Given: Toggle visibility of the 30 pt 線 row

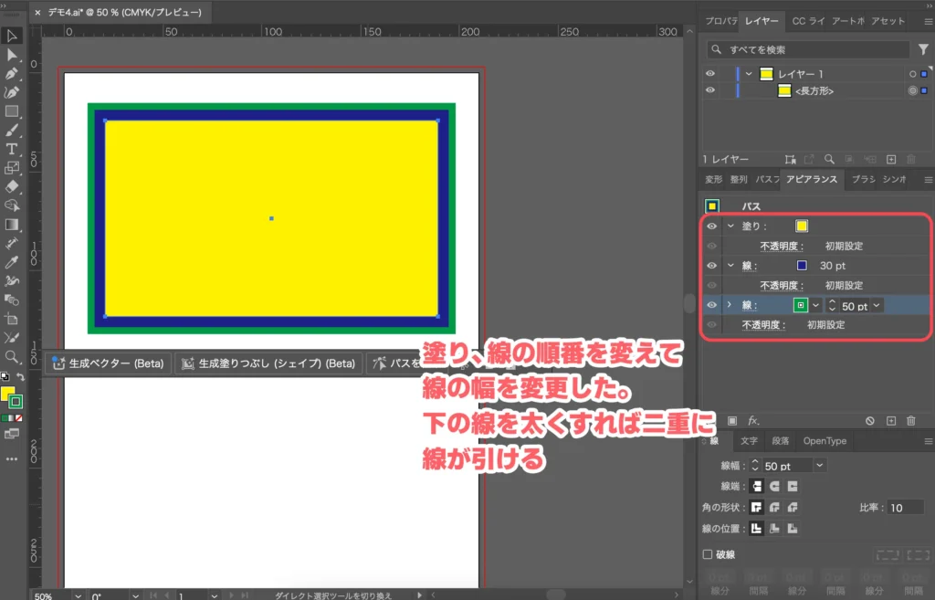Looking at the screenshot, I should [711, 266].
